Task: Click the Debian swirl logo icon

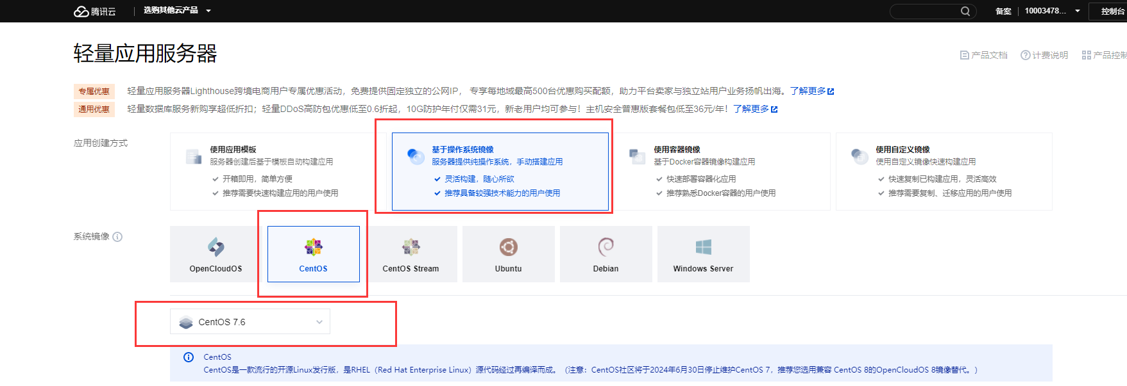Action: click(606, 247)
